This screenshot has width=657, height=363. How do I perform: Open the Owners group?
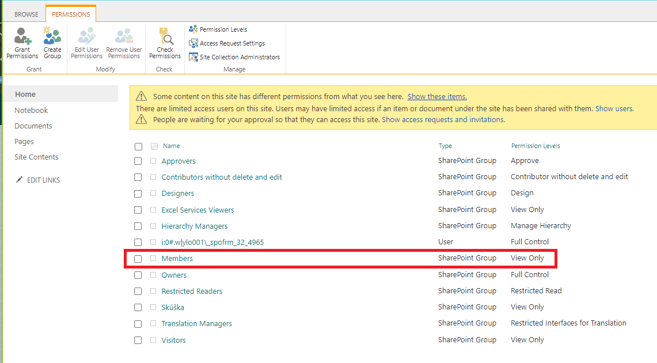tap(174, 275)
